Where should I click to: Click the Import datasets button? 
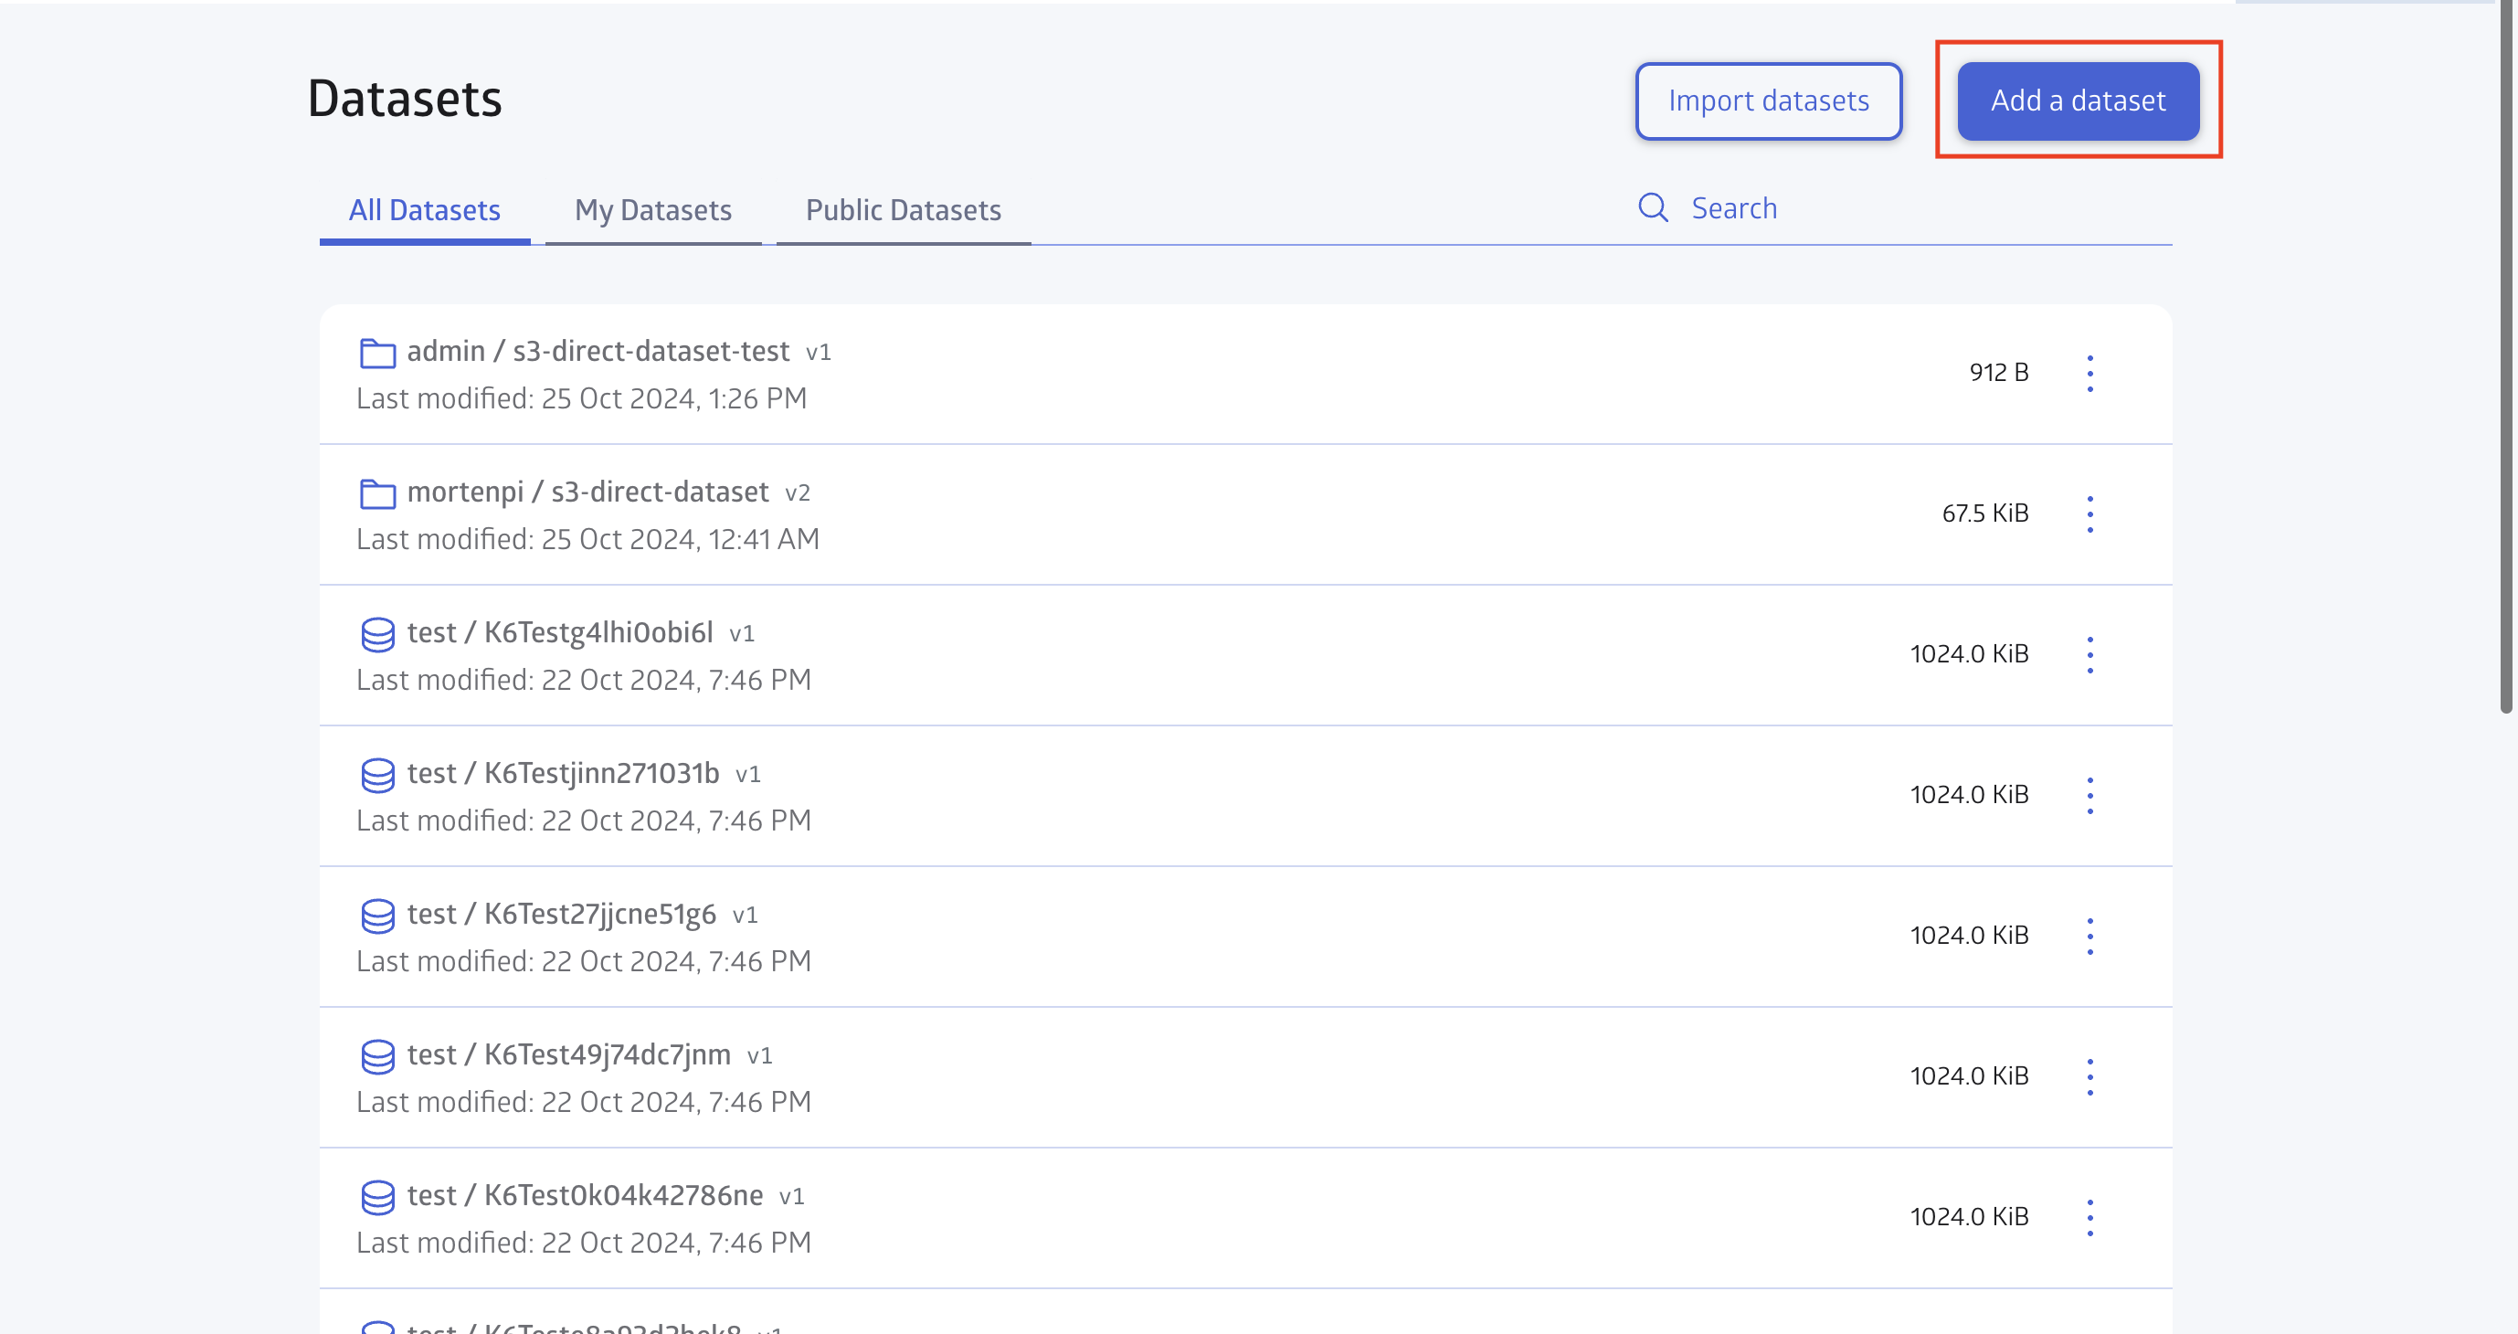[1768, 101]
